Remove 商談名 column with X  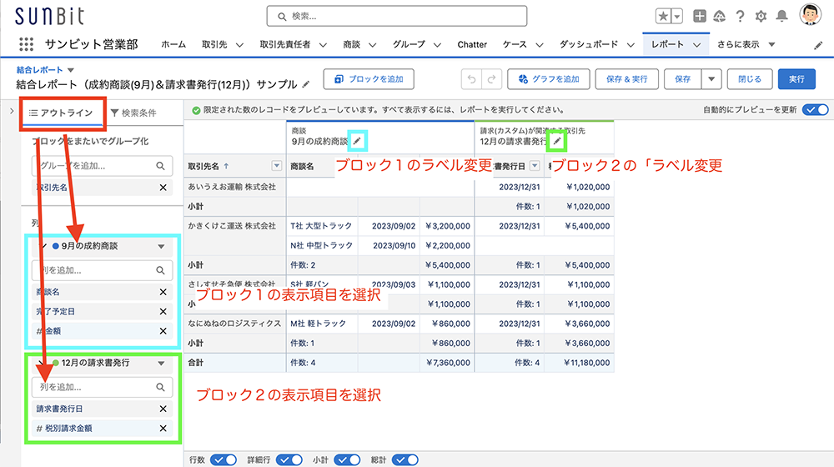pos(163,292)
